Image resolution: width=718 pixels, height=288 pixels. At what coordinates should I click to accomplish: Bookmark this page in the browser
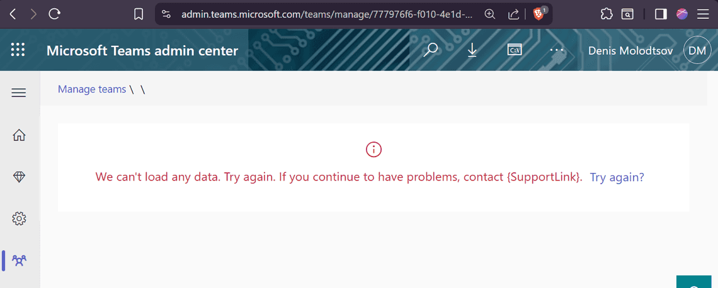[x=139, y=14]
